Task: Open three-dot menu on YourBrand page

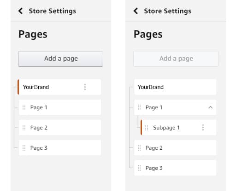Action: (85, 87)
